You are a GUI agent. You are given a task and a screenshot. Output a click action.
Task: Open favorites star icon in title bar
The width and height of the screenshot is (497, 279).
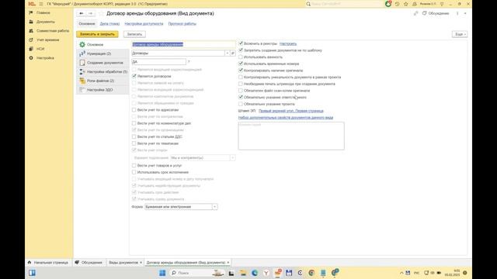click(x=405, y=4)
